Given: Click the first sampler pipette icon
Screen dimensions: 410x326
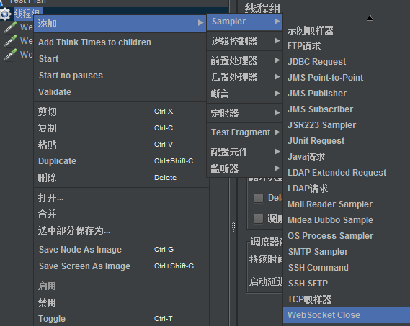Looking at the screenshot, I should (11, 27).
